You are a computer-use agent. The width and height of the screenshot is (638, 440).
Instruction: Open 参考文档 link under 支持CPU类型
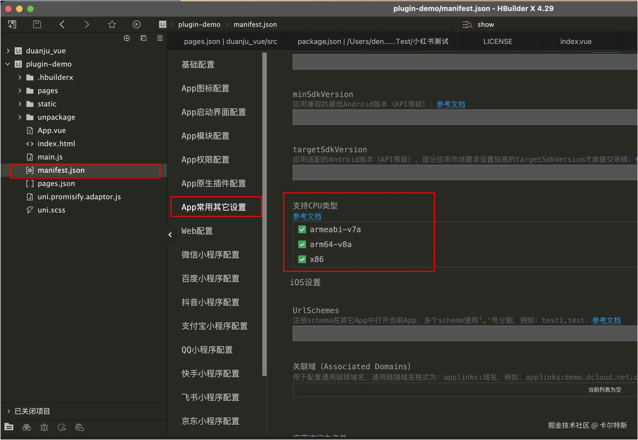pos(307,216)
